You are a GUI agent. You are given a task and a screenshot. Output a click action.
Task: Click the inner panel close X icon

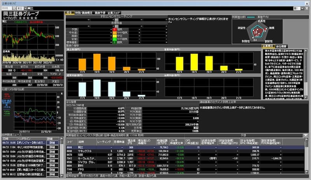coord(307,8)
